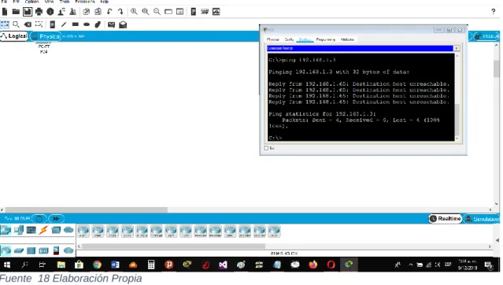
Task: Click the workspace horizontal scrollbar
Action: [87, 209]
